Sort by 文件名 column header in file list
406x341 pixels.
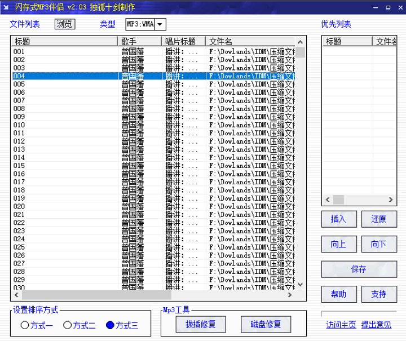pyautogui.click(x=250, y=41)
